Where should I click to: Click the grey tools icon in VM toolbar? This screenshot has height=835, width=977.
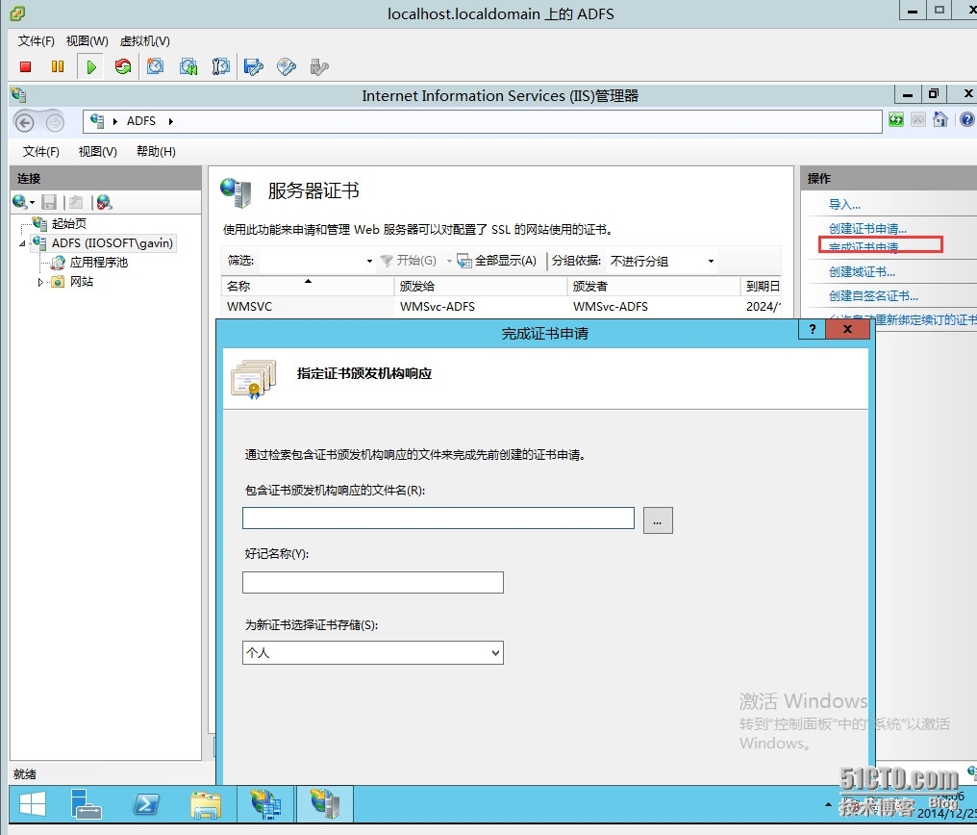coord(319,66)
